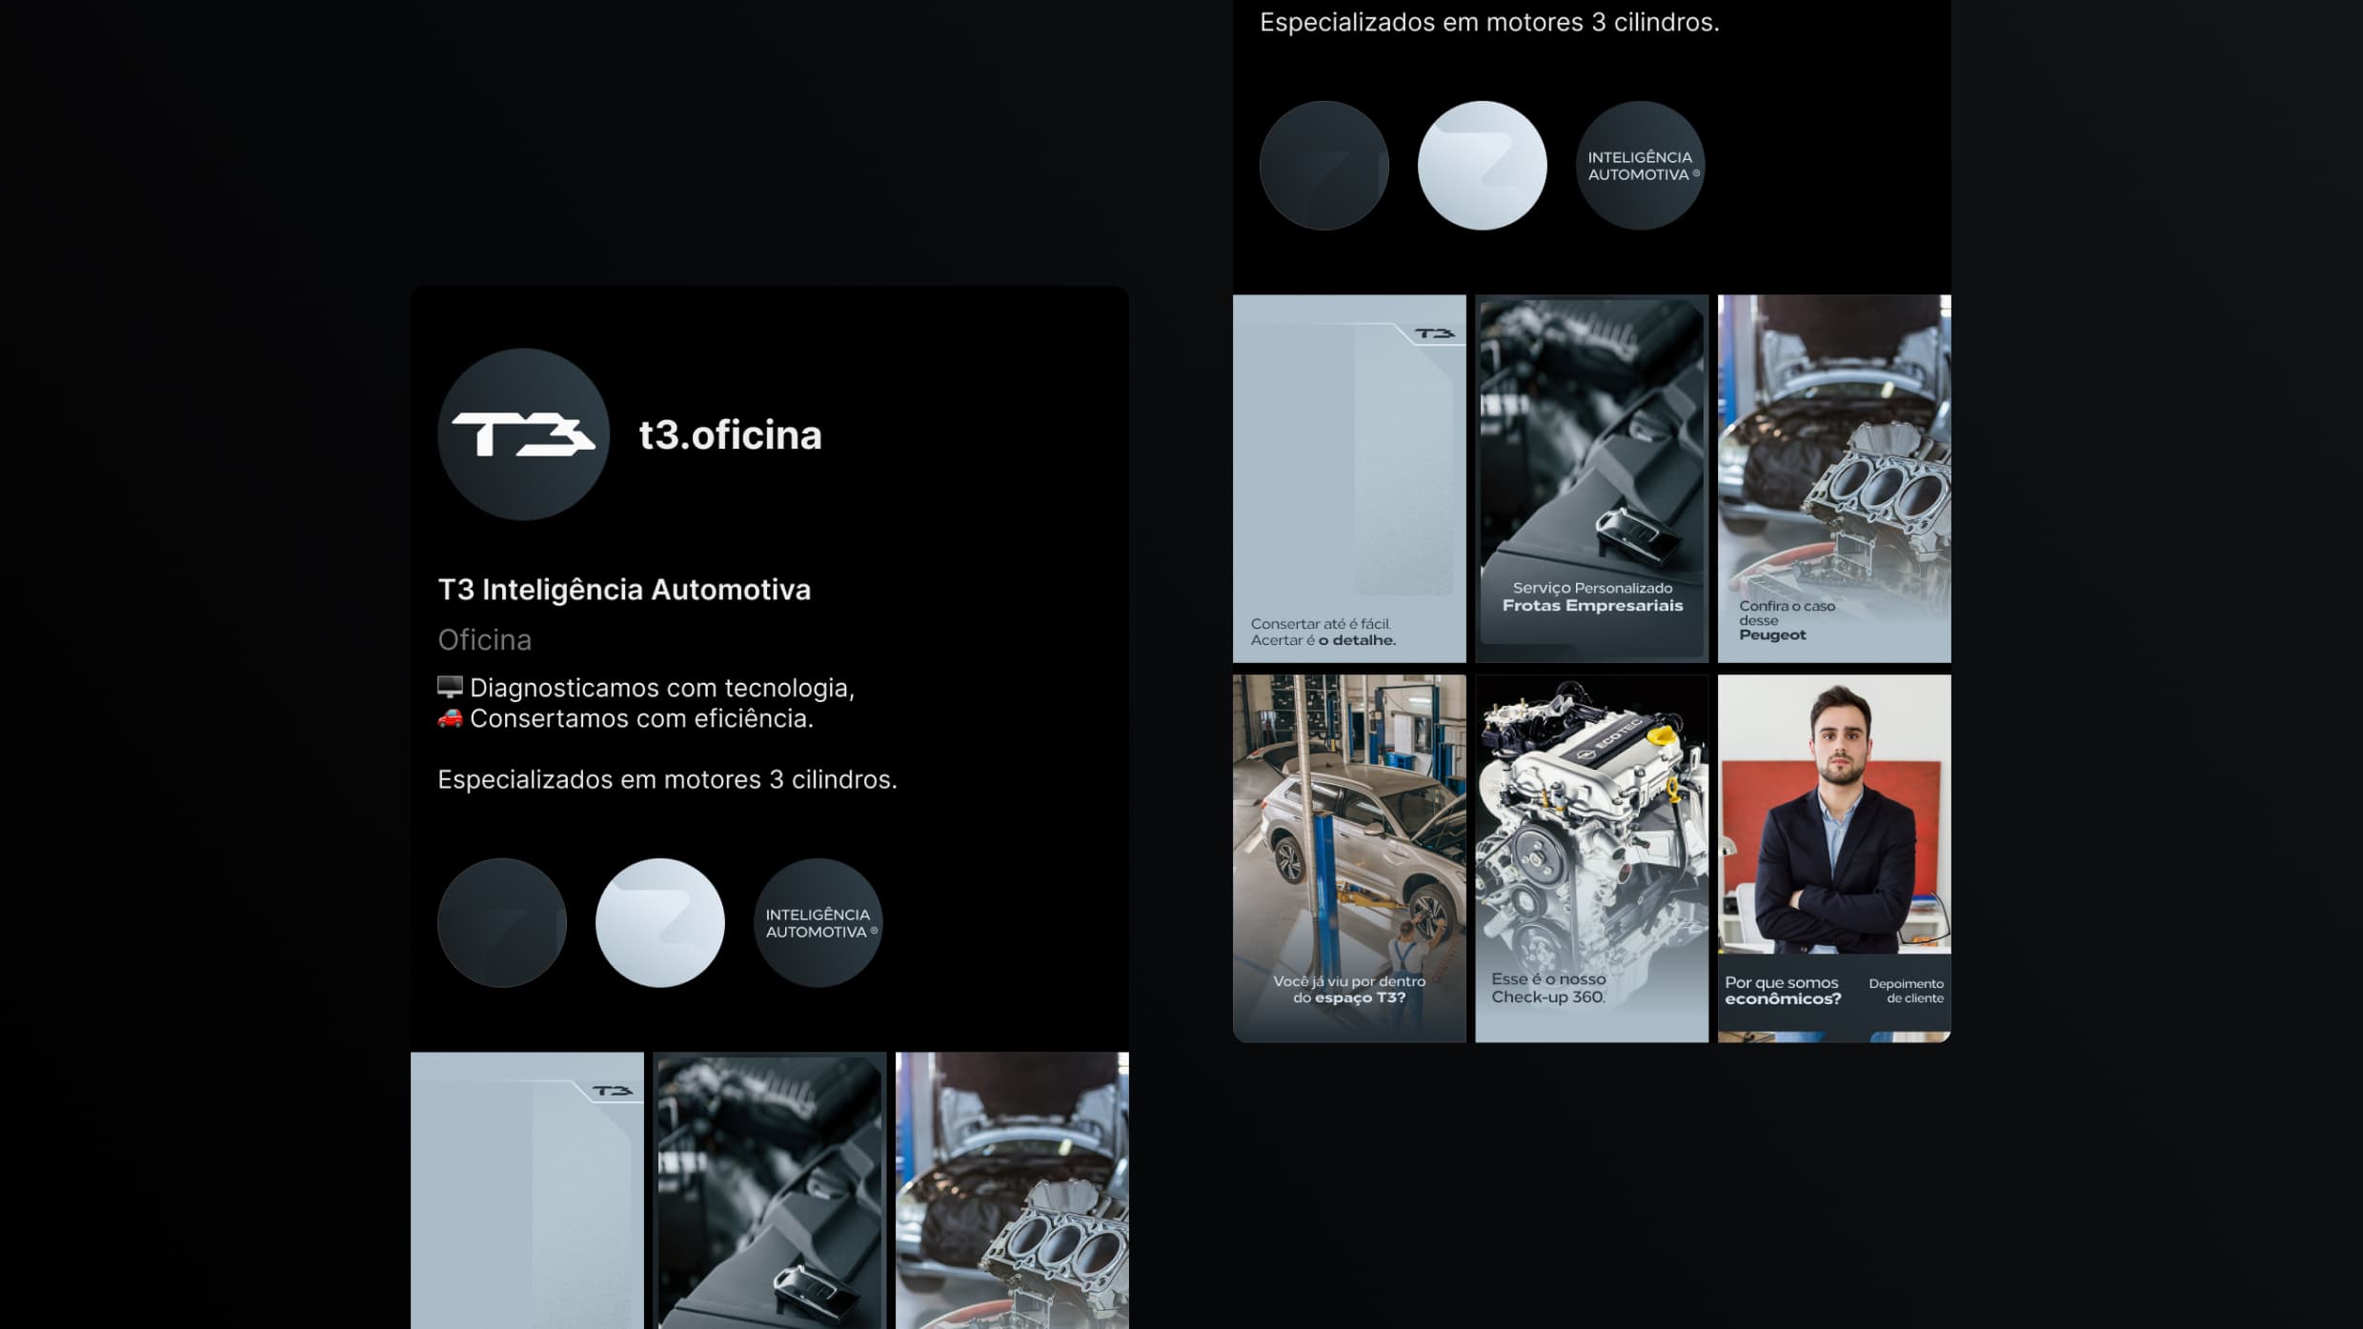Open the bottom-left light blue T3 post
The width and height of the screenshot is (2363, 1329).
click(x=527, y=1191)
